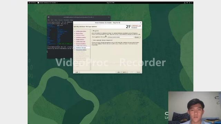
Task: Select current Database Storage step
Action: coord(81,48)
